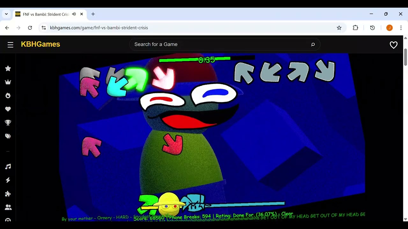Viewport: 408px width, 229px height.
Task: Open the KBHGames hamburger menu
Action: pyautogui.click(x=11, y=45)
